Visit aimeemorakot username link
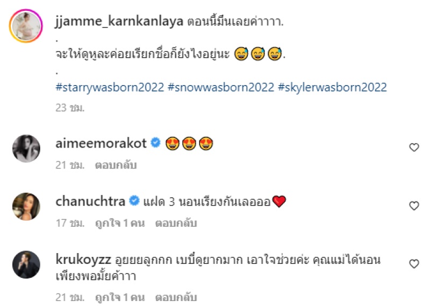 coord(101,143)
